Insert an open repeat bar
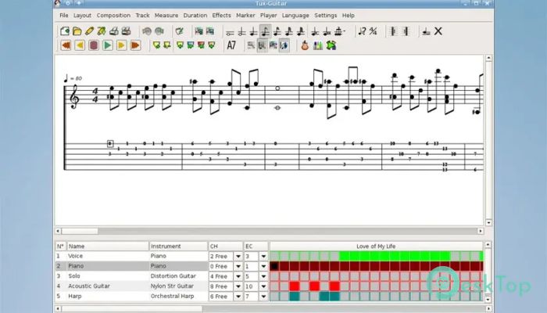The image size is (547, 313). (x=394, y=31)
